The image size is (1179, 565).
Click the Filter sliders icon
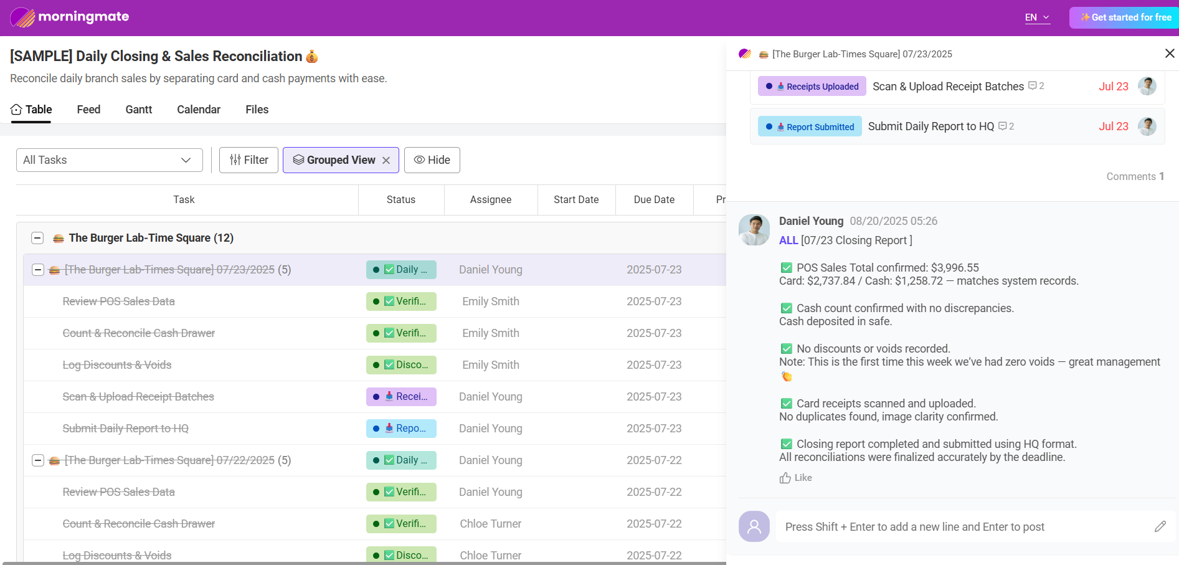click(x=235, y=160)
